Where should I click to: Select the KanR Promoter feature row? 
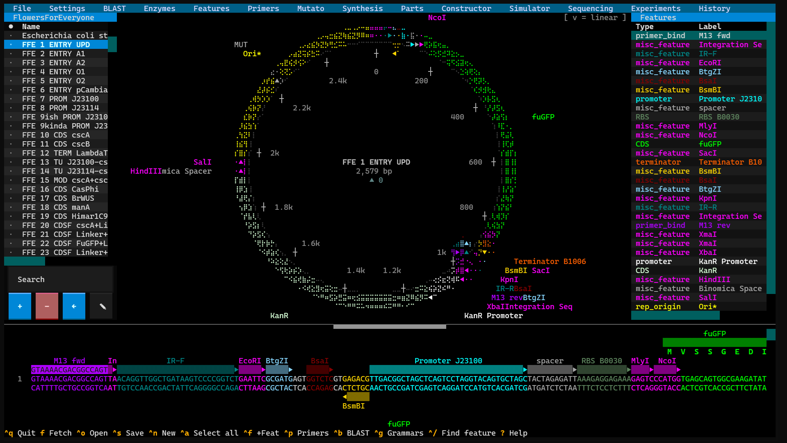(699, 261)
